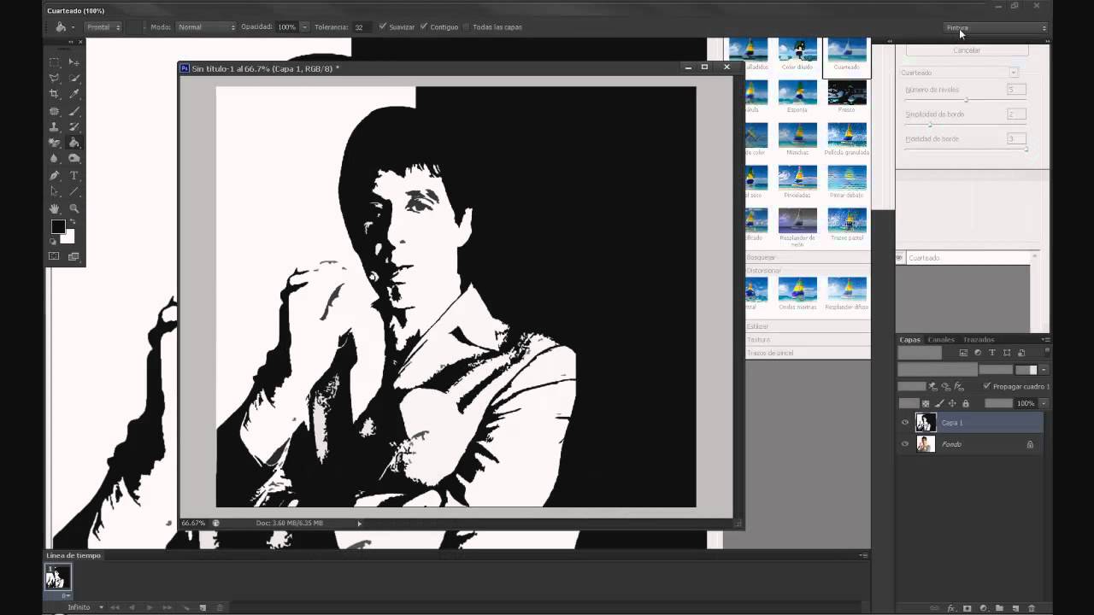Select the Healing Brush tool
Viewport: 1094px width, 615px height.
[x=55, y=111]
